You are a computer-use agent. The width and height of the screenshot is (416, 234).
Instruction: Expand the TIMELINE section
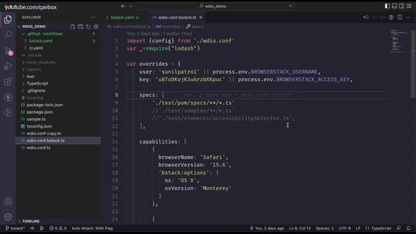[31, 221]
